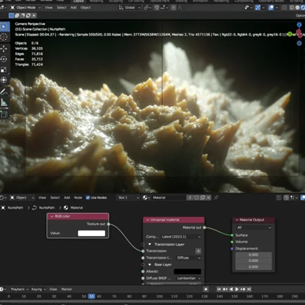This screenshot has height=305, width=305.
Task: Select the first selection mode icon under the header
Action: point(12,15)
